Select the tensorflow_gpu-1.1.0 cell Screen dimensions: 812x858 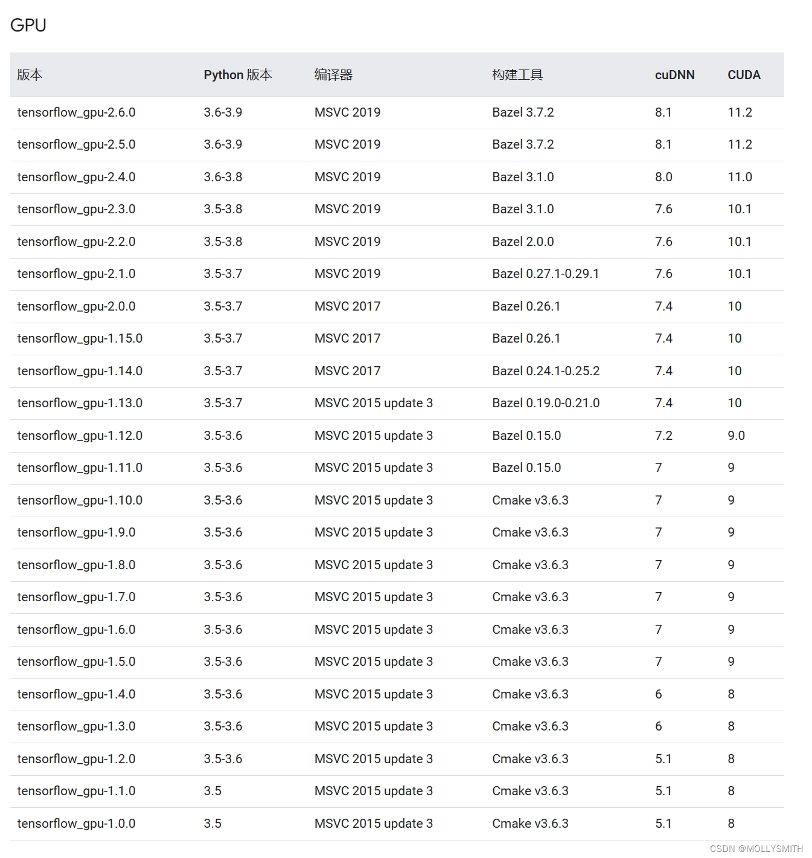coord(76,791)
